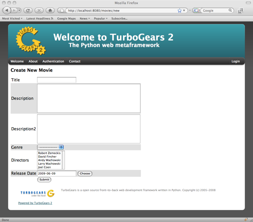Screen dimensions: 253x222
Task: Open the Powered by TurboGears 2 link
Action: coord(35,203)
